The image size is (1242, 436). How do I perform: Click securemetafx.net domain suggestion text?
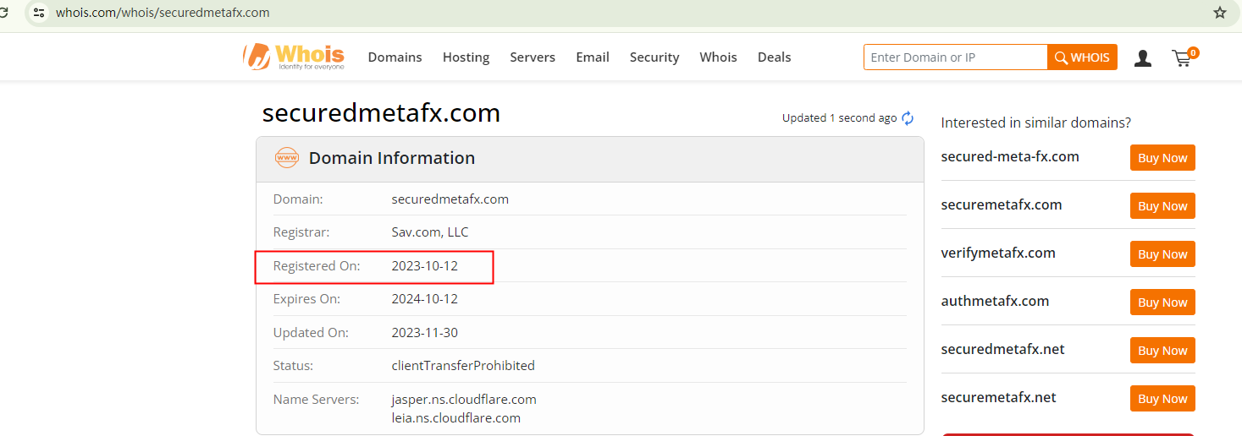pyautogui.click(x=998, y=397)
